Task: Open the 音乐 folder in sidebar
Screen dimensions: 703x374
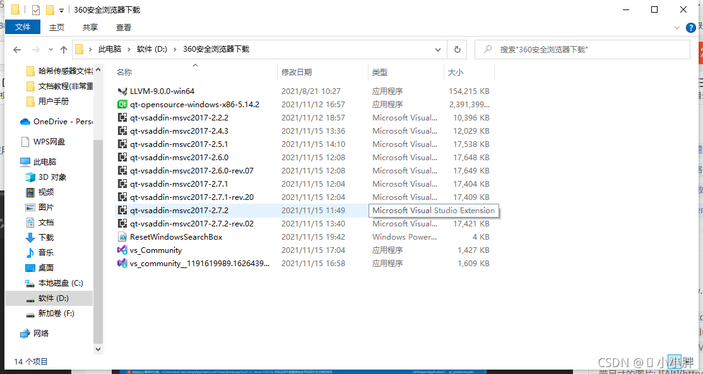Action: click(40, 253)
